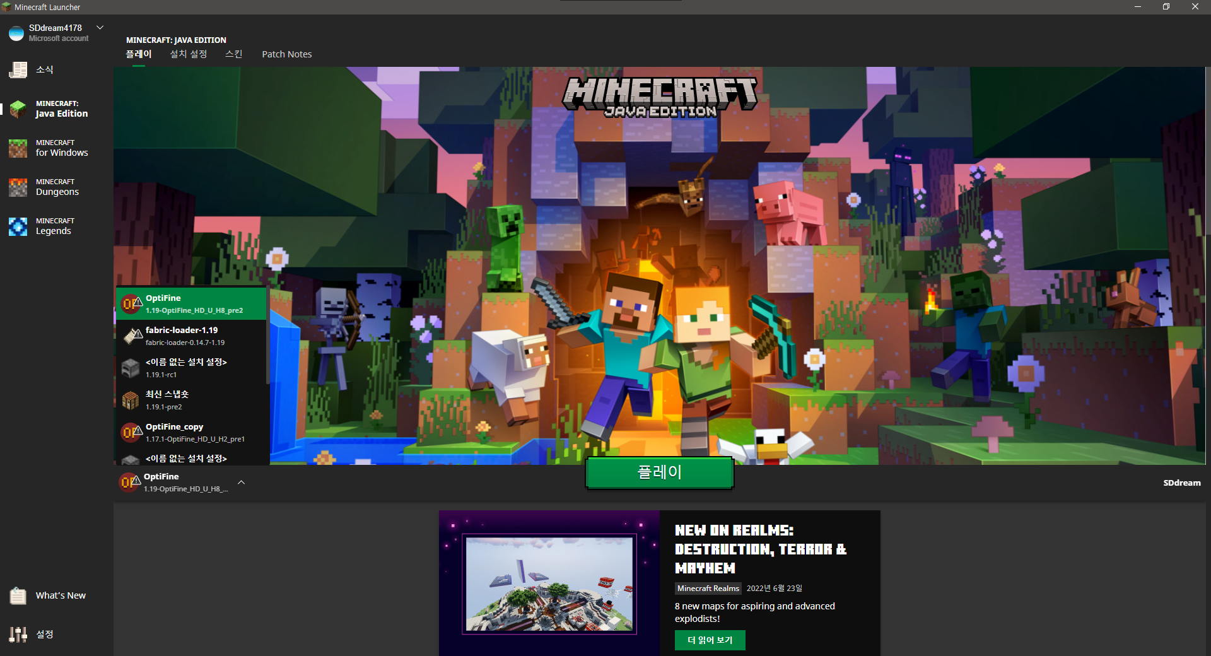Viewport: 1211px width, 656px height.
Task: Click the 더 읽어 보기 button
Action: click(x=710, y=640)
